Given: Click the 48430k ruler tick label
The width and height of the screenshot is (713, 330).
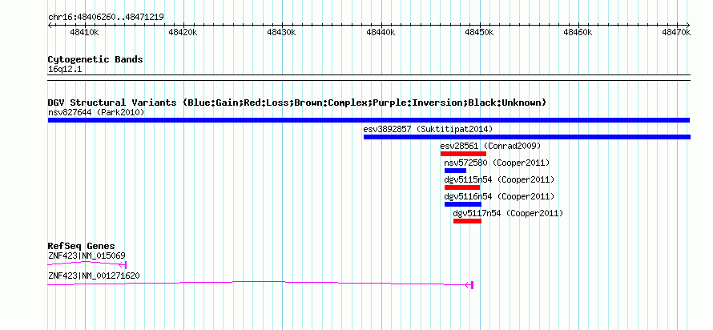Looking at the screenshot, I should [281, 32].
